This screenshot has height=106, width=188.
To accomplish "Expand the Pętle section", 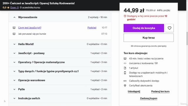I will pos(60,89).
